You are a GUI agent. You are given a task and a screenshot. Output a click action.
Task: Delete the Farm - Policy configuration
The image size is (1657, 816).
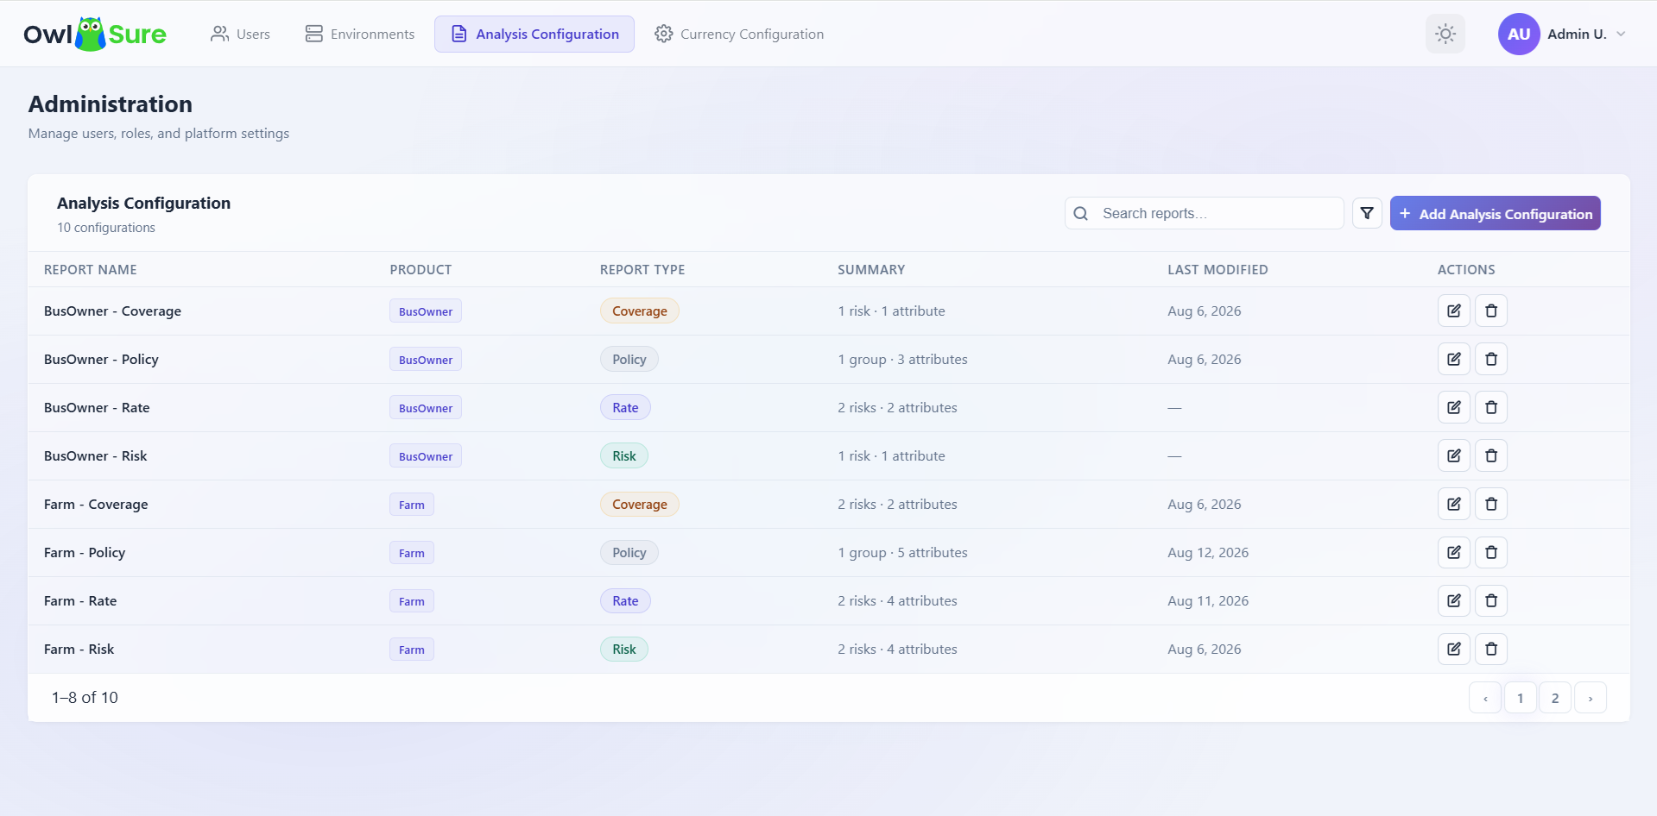[x=1491, y=552]
